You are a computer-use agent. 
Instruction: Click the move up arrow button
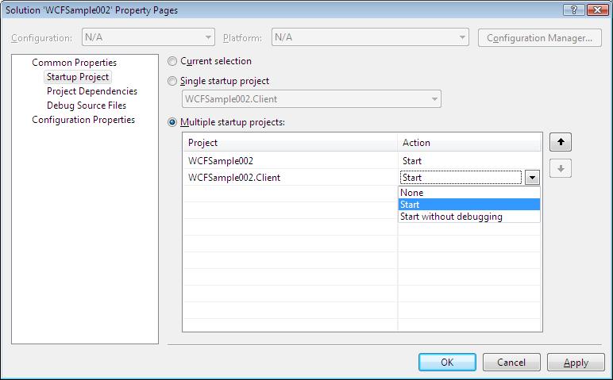click(560, 142)
